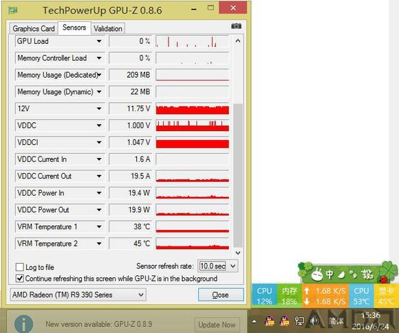The height and width of the screenshot is (333, 399).
Task: Click the 11.75 V value field
Action: tap(130, 108)
